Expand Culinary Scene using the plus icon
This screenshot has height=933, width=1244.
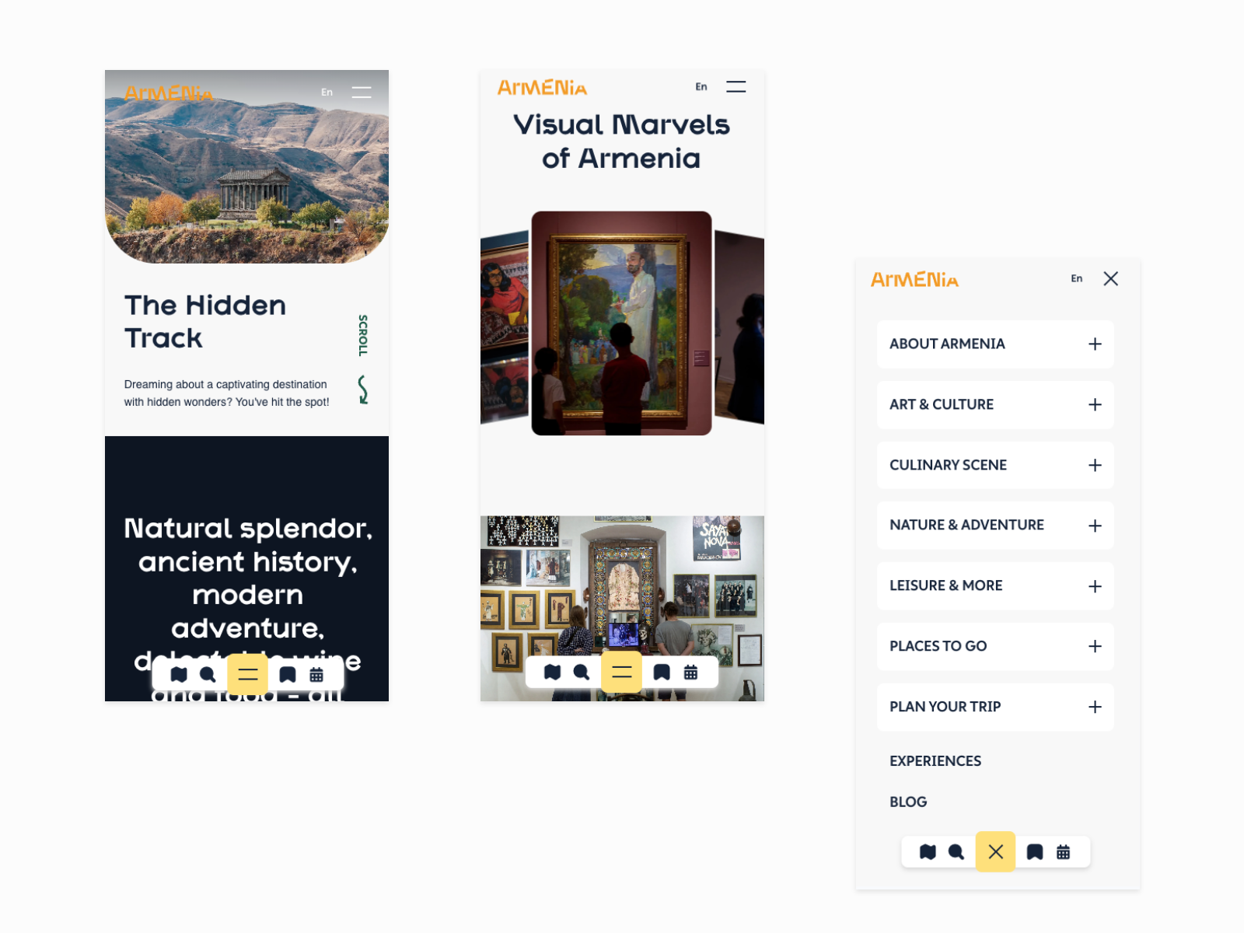(x=1095, y=466)
